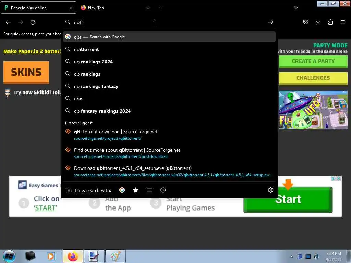Viewport: 351px width, 263px height.
Task: Select 'qb rankings 2024' suggestion
Action: click(x=169, y=62)
